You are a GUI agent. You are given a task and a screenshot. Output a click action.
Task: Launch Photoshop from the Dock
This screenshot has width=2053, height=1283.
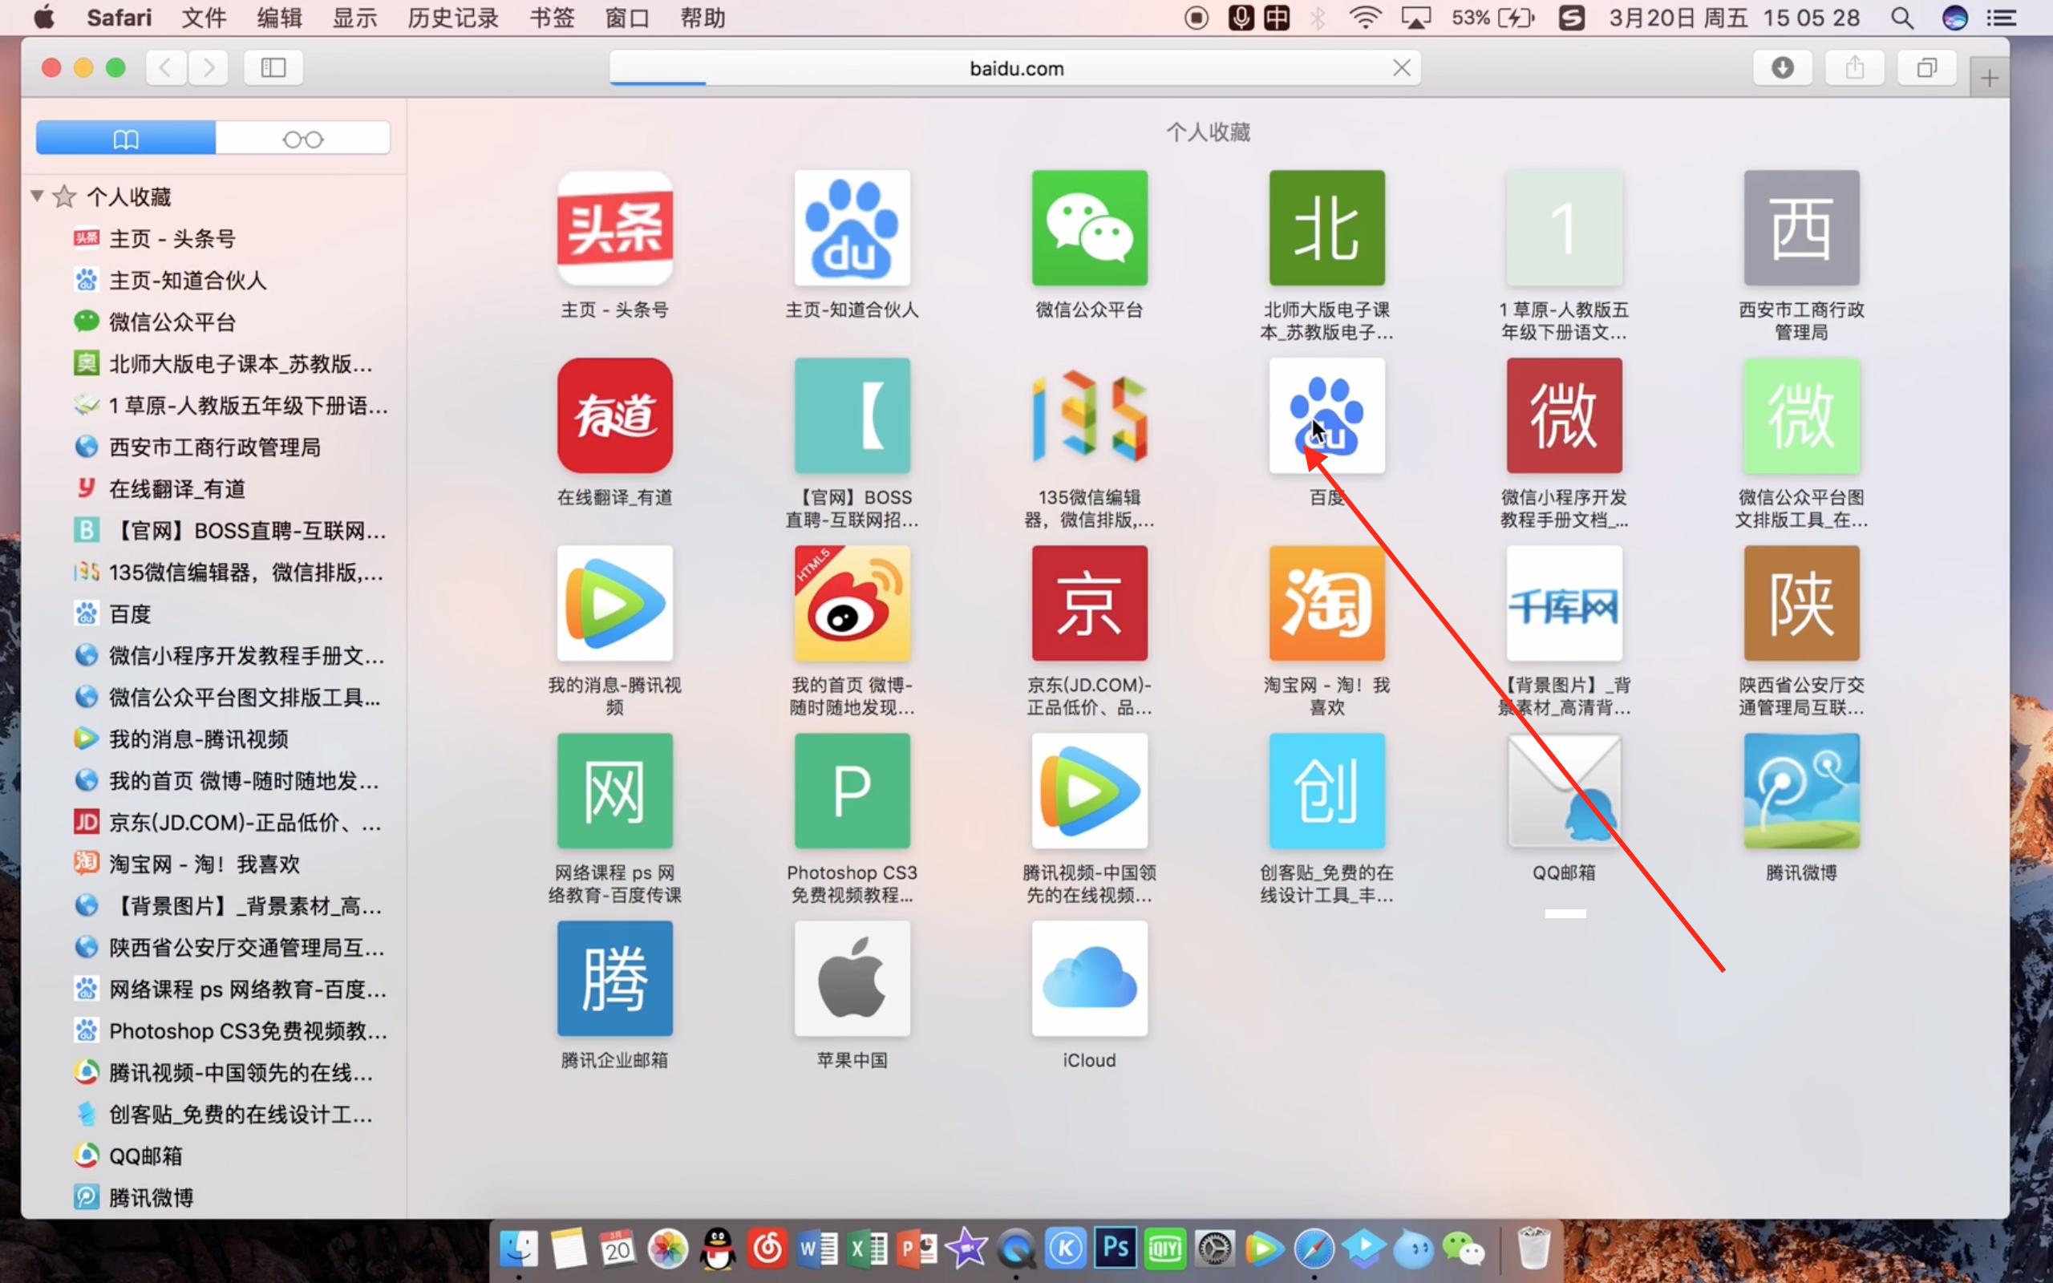pos(1114,1248)
